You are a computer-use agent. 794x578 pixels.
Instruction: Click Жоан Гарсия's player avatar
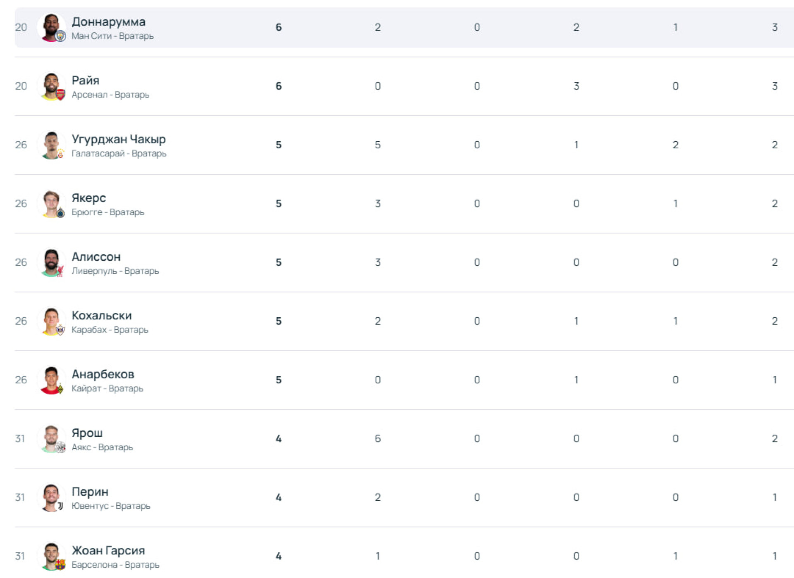click(51, 556)
